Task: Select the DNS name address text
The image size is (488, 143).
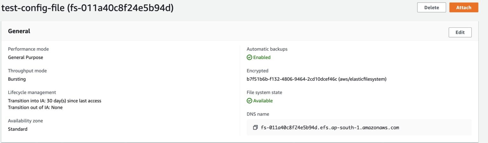Action: (x=329, y=128)
